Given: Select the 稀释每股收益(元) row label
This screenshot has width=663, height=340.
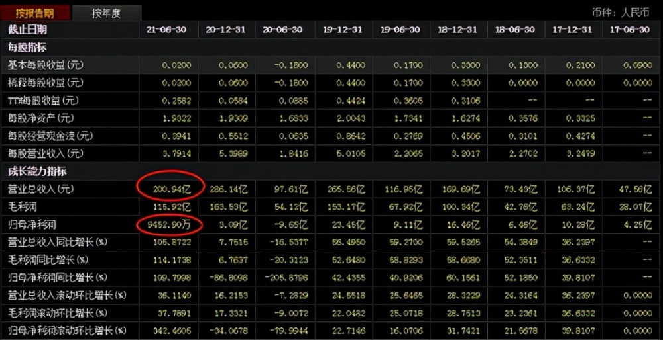Looking at the screenshot, I should coord(46,83).
